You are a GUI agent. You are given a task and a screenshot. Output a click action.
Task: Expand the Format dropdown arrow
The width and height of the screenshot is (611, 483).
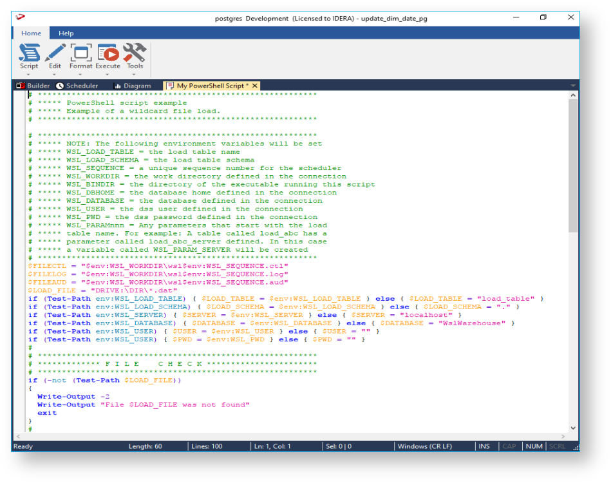click(80, 74)
